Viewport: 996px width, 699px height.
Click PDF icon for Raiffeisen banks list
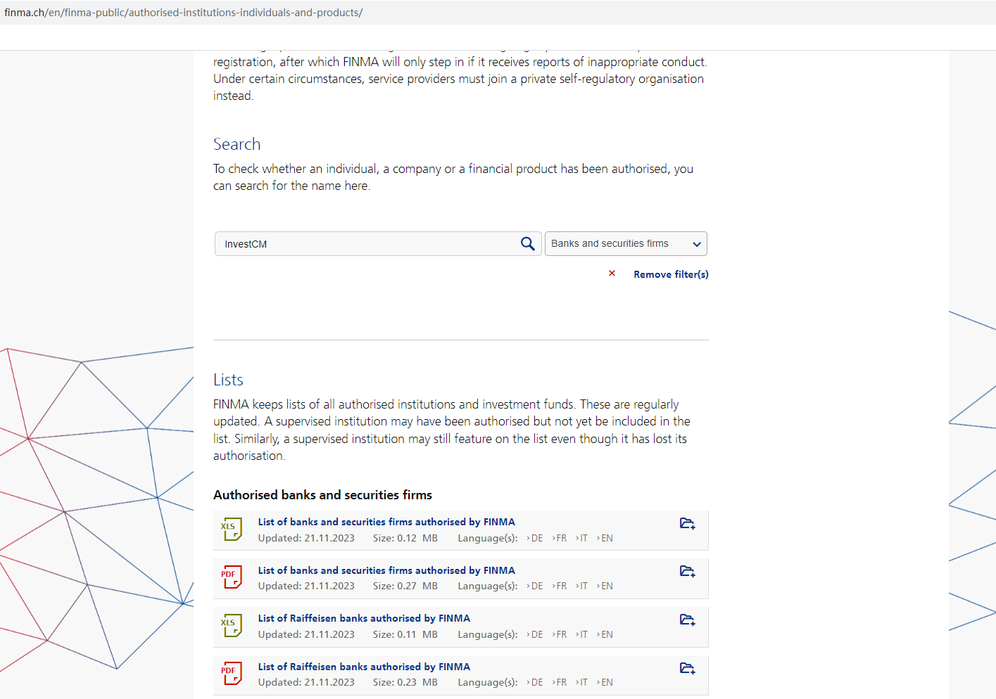[231, 674]
